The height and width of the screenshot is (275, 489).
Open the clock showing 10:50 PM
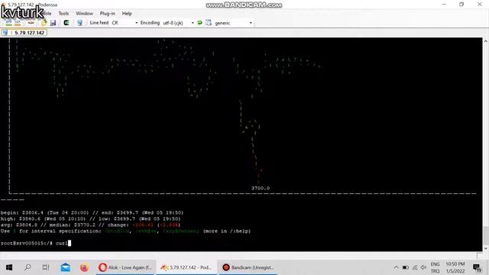(x=455, y=267)
